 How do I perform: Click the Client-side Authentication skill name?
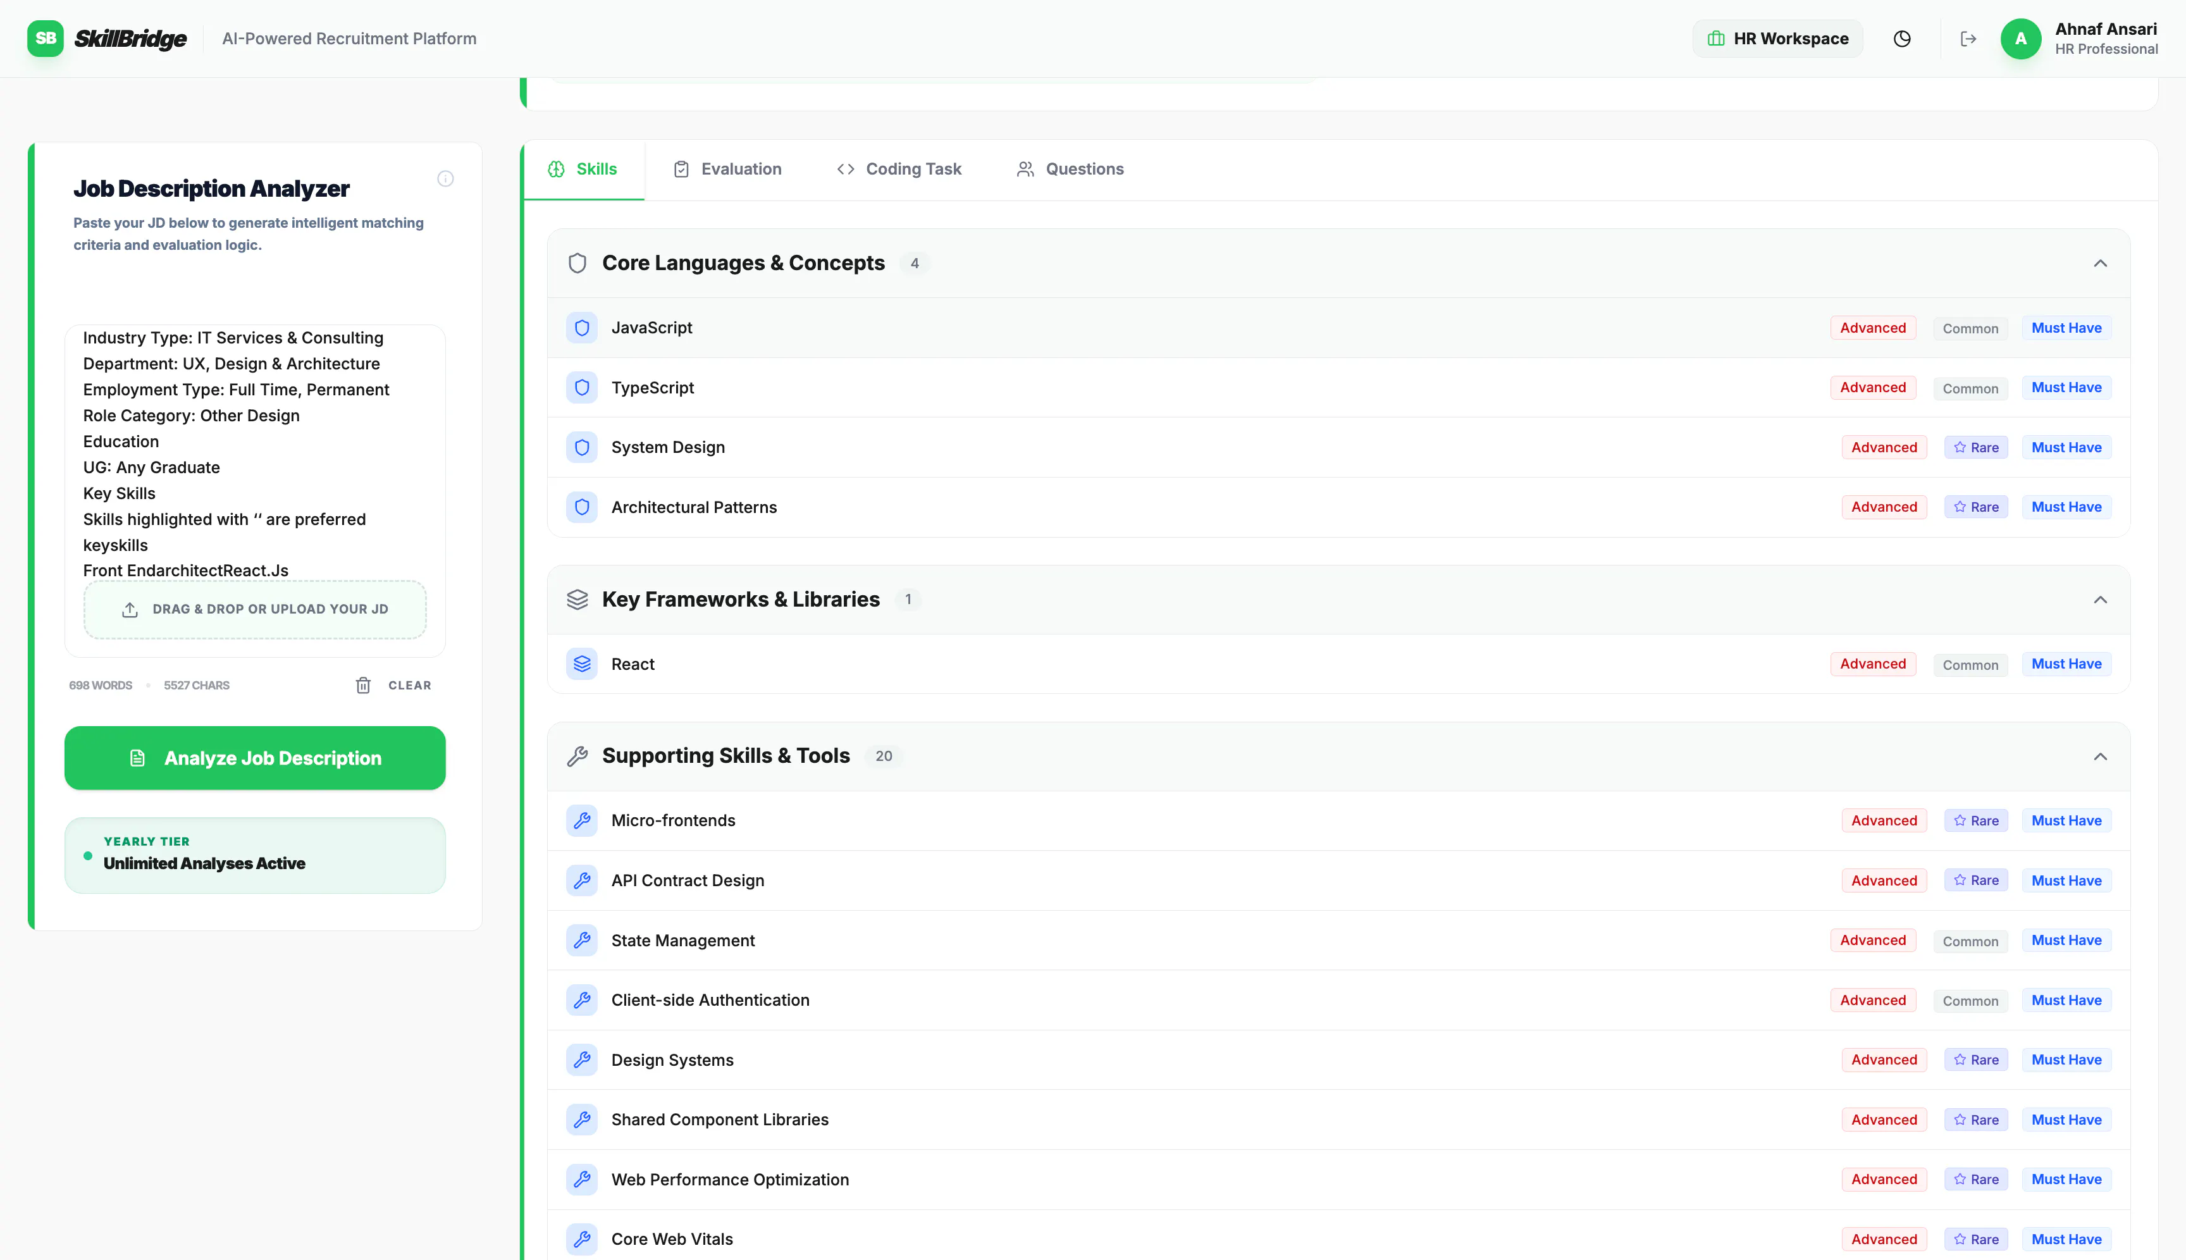pyautogui.click(x=710, y=999)
